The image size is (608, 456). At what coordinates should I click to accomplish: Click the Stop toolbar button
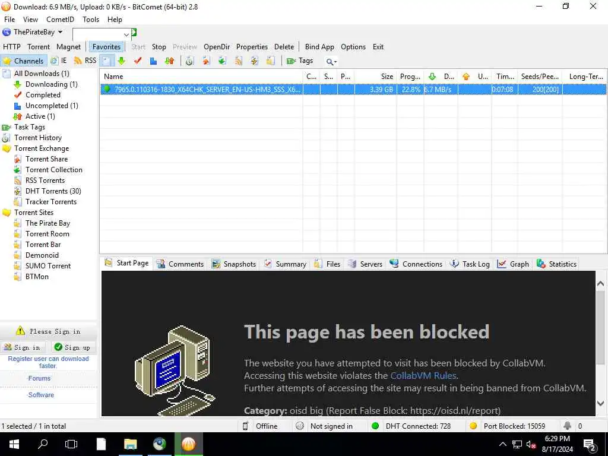click(x=159, y=47)
